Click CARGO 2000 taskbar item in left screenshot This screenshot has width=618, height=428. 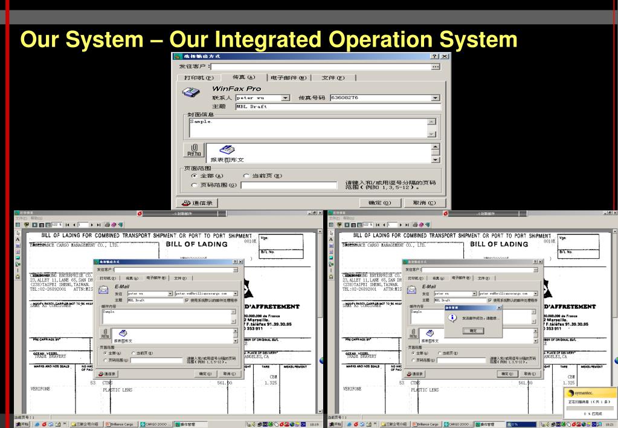[155, 424]
